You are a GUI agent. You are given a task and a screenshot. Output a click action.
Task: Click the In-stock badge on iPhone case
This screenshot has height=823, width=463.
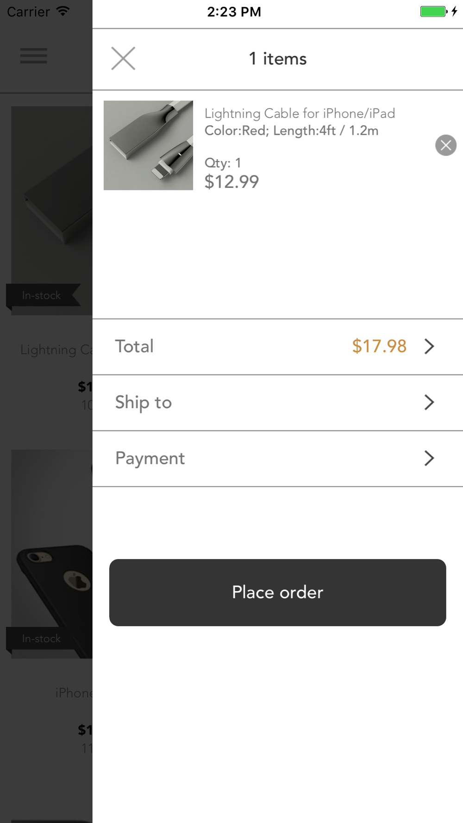point(42,639)
